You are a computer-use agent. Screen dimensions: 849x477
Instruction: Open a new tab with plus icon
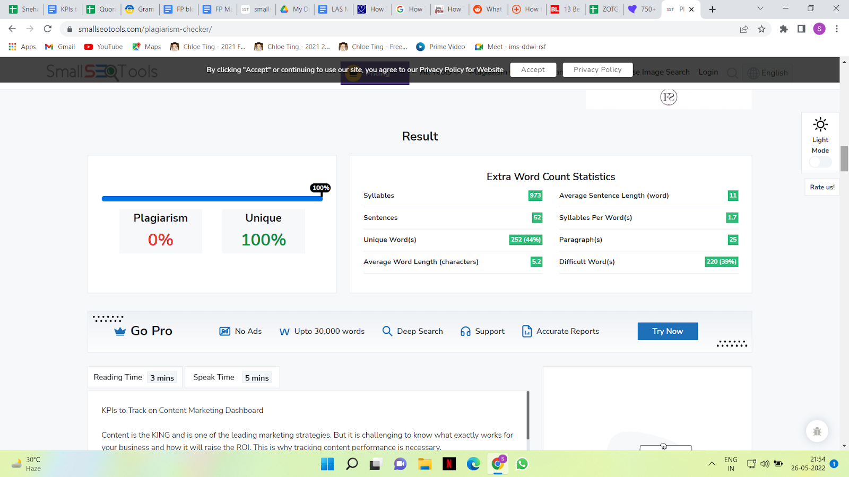(x=713, y=9)
